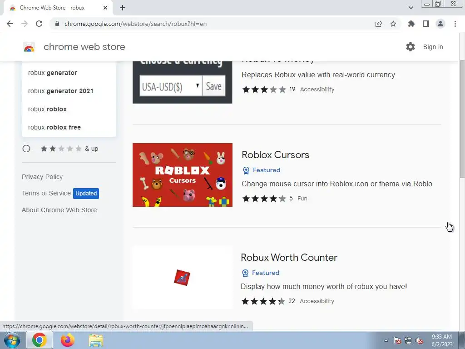The image size is (465, 349).
Task: Go back with browser back arrow
Action: point(10,24)
